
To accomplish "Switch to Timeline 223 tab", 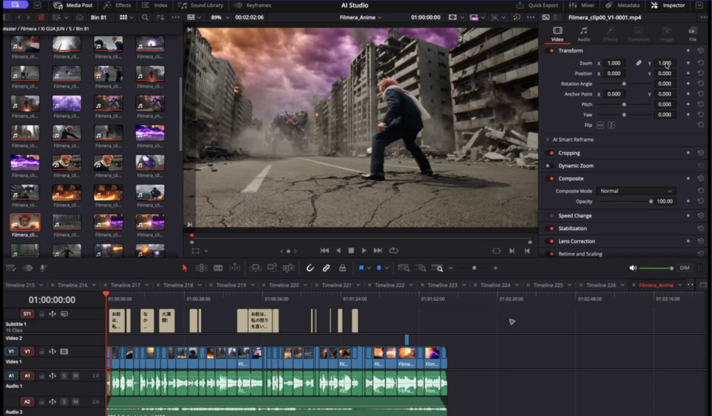I will click(442, 285).
